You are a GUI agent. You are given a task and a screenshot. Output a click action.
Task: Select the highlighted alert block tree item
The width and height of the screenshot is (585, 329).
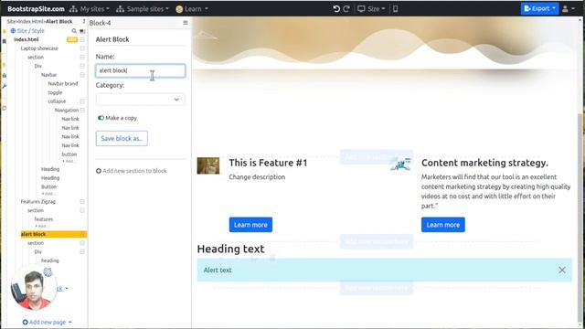tap(53, 234)
